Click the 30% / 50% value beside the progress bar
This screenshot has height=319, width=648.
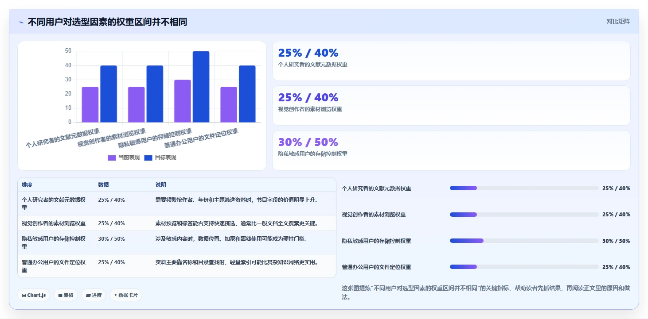(x=616, y=241)
